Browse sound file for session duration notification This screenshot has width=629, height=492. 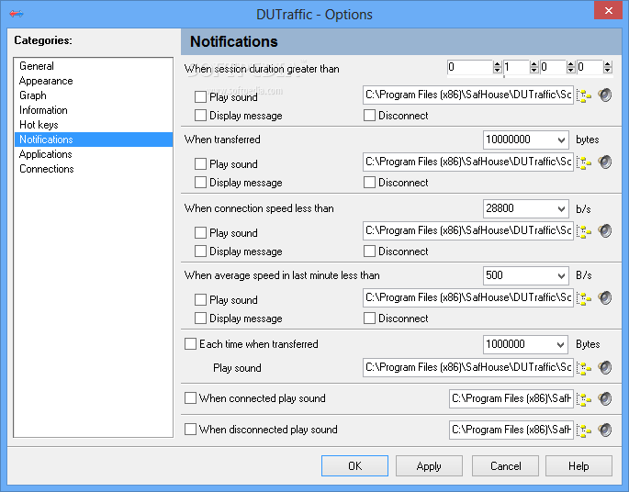coord(584,95)
